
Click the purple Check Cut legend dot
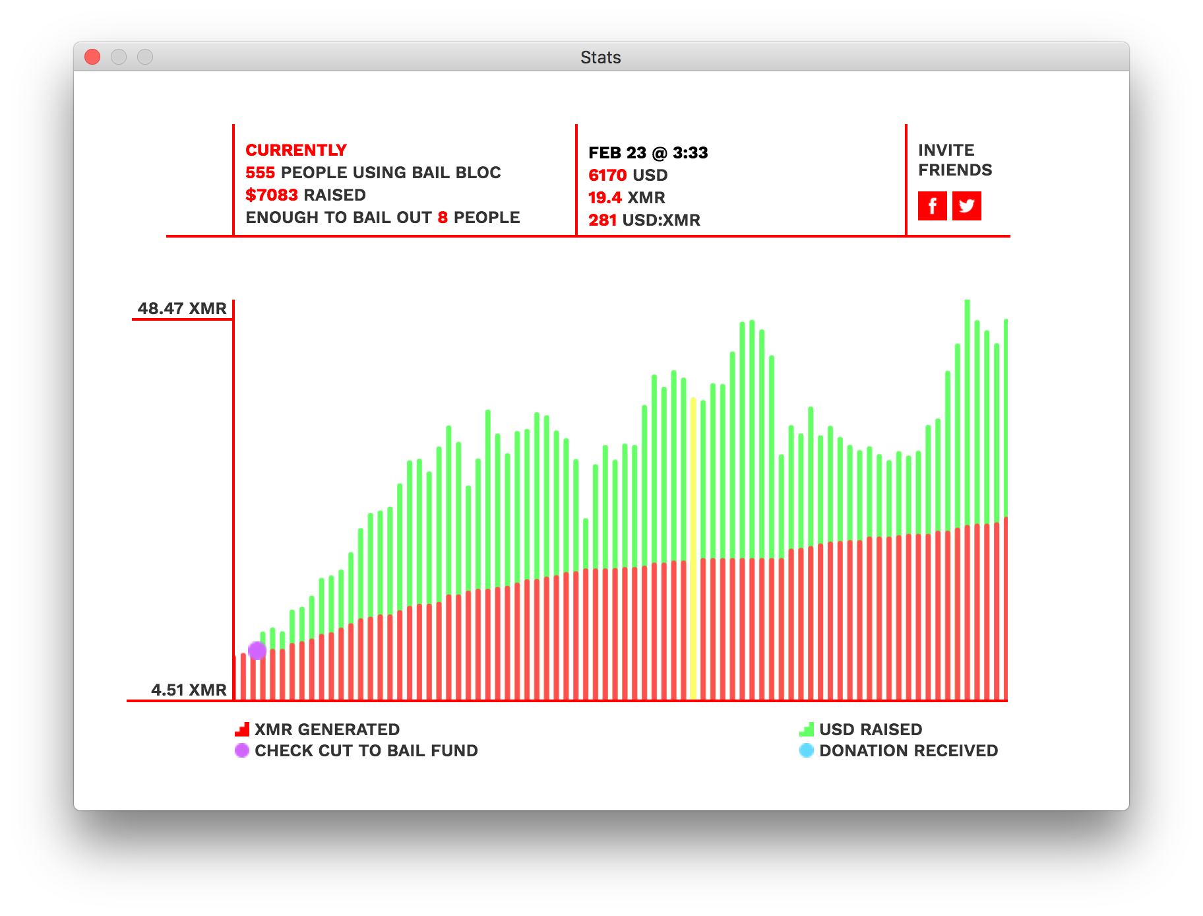242,750
